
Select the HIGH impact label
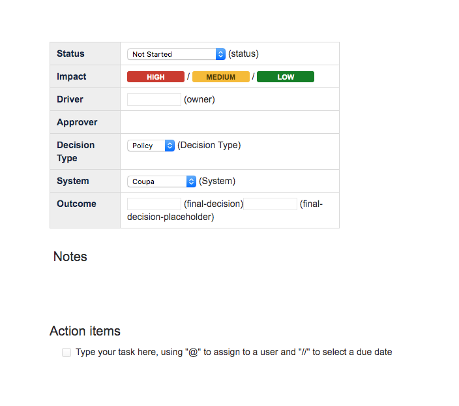tap(156, 77)
